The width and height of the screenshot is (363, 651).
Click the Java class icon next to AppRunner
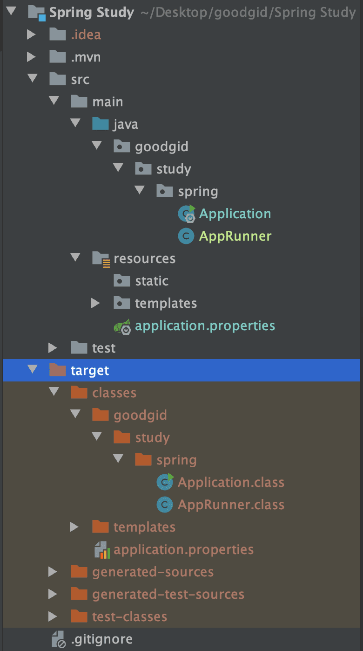[186, 236]
